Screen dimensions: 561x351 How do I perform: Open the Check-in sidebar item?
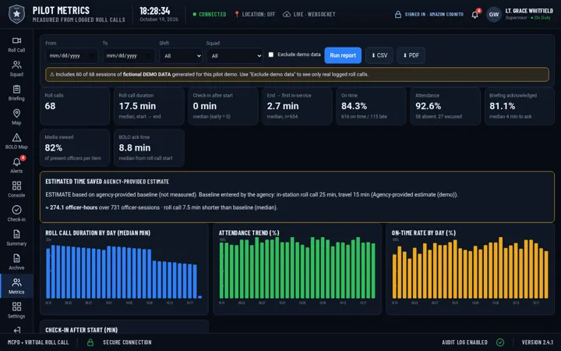pyautogui.click(x=16, y=214)
